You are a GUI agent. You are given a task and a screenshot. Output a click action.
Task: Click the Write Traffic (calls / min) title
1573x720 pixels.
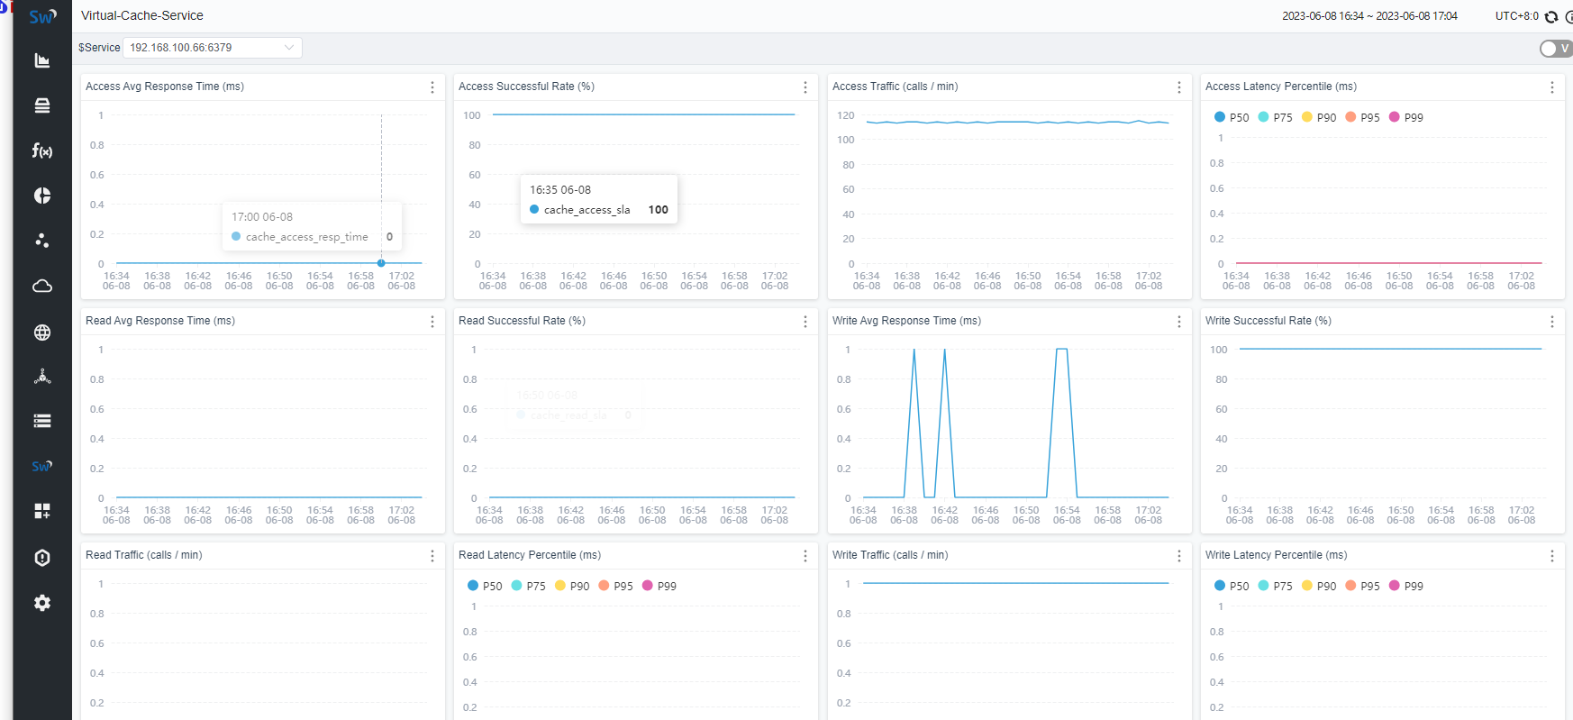[x=890, y=555]
